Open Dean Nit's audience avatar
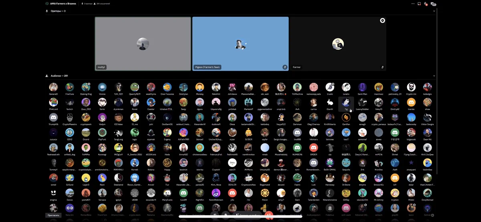Image resolution: width=481 pixels, height=222 pixels. pos(427,132)
